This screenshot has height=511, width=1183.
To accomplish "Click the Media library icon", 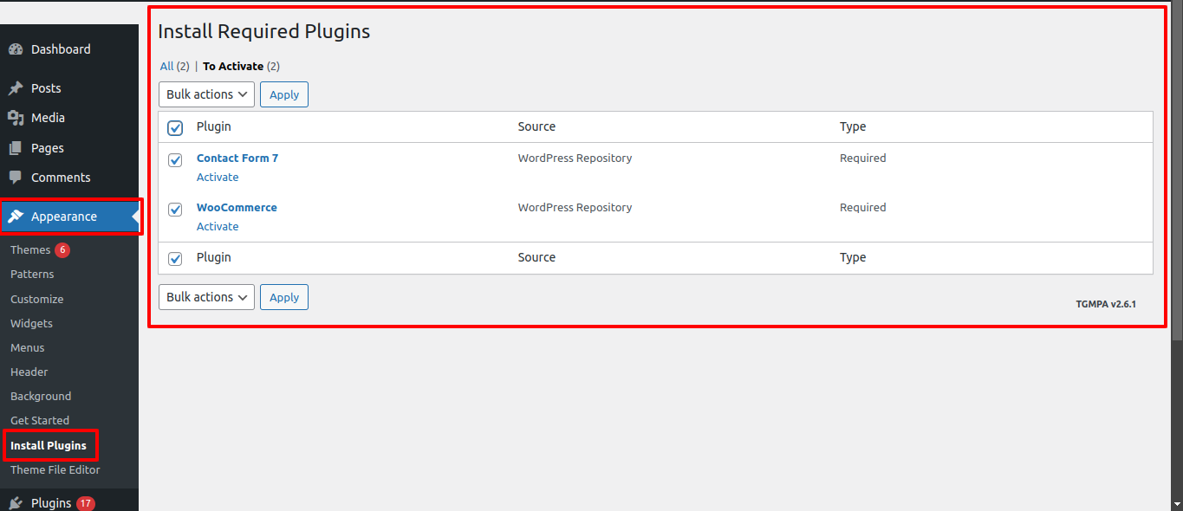I will pos(16,118).
